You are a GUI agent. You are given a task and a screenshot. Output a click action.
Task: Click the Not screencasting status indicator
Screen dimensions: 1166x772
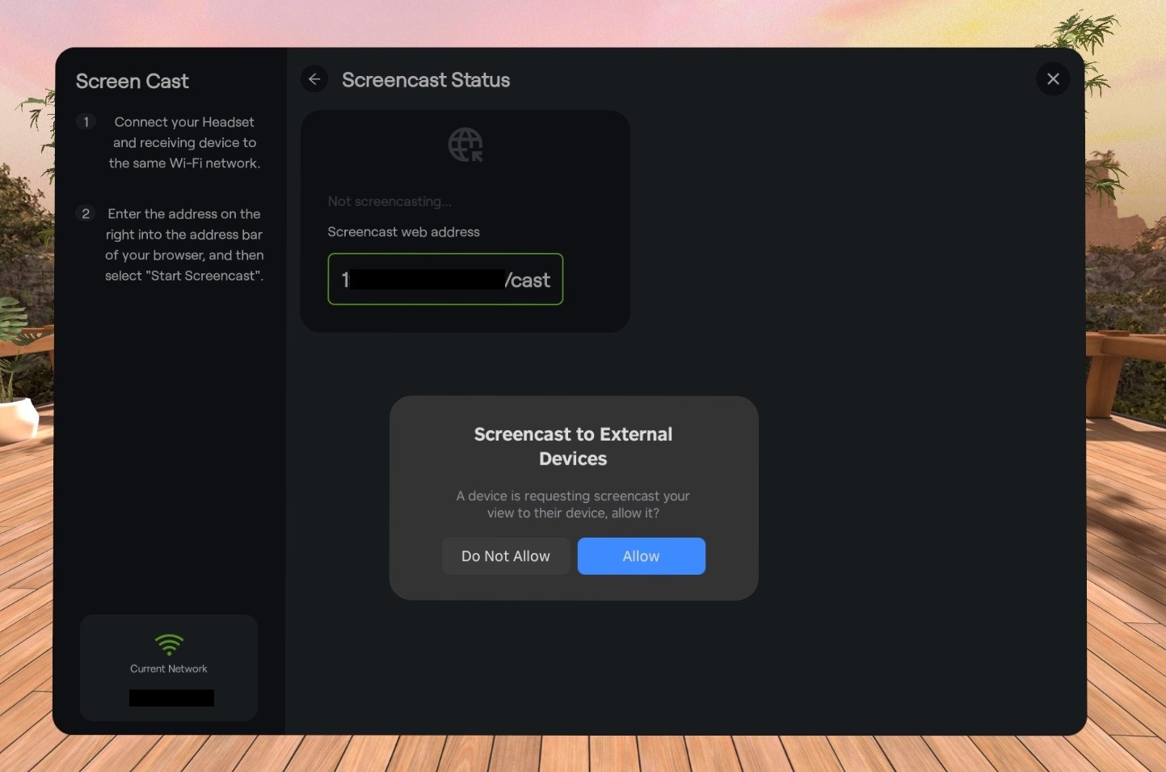click(389, 201)
